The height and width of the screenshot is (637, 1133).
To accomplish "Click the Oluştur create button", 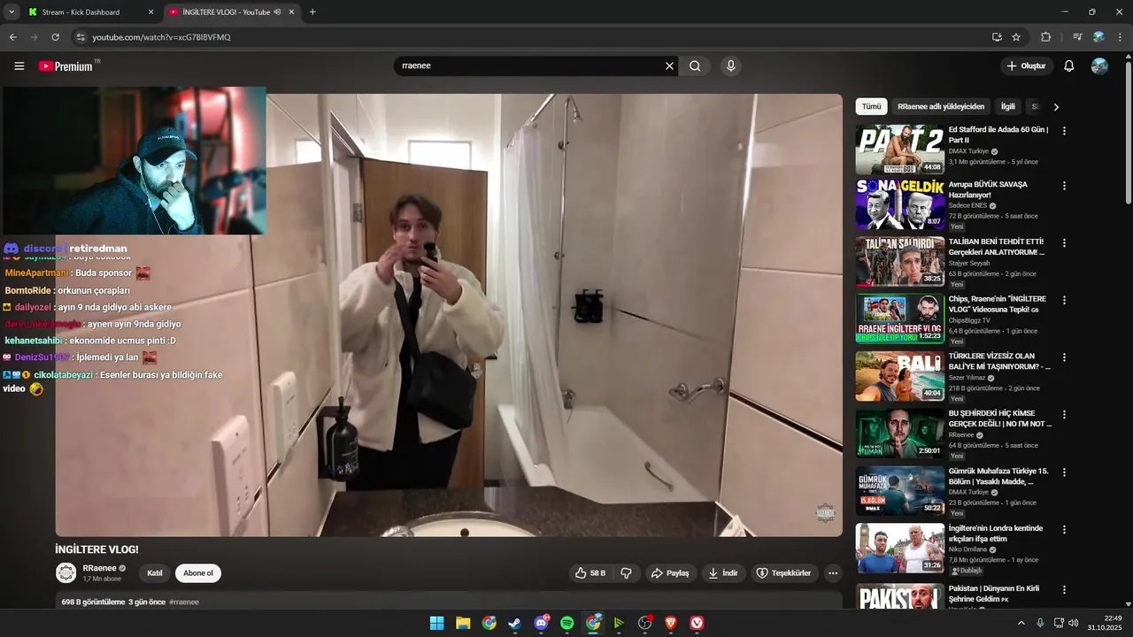I will 1027,65.
